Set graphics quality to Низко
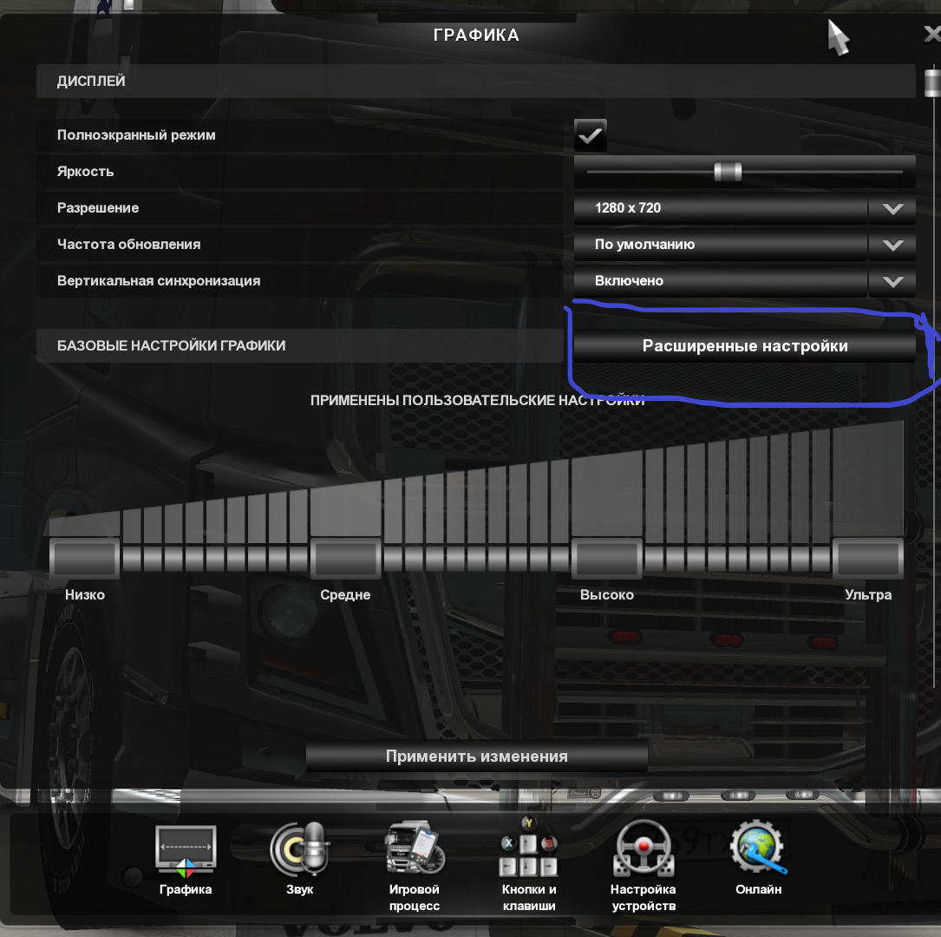 point(85,558)
